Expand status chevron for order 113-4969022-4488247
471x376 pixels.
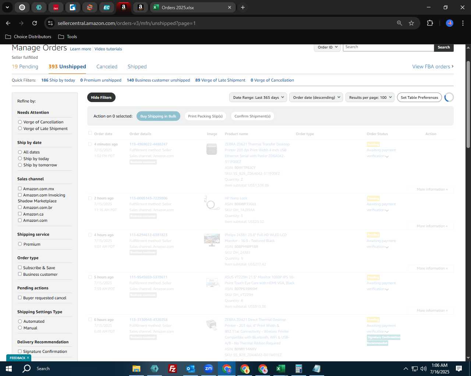(387, 156)
